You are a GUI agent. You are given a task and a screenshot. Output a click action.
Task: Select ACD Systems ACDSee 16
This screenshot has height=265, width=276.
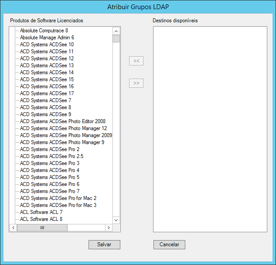tap(47, 86)
